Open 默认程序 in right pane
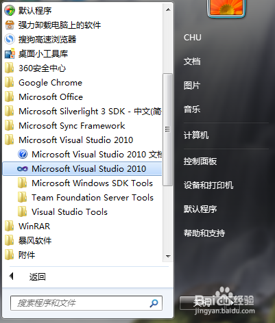 200,209
